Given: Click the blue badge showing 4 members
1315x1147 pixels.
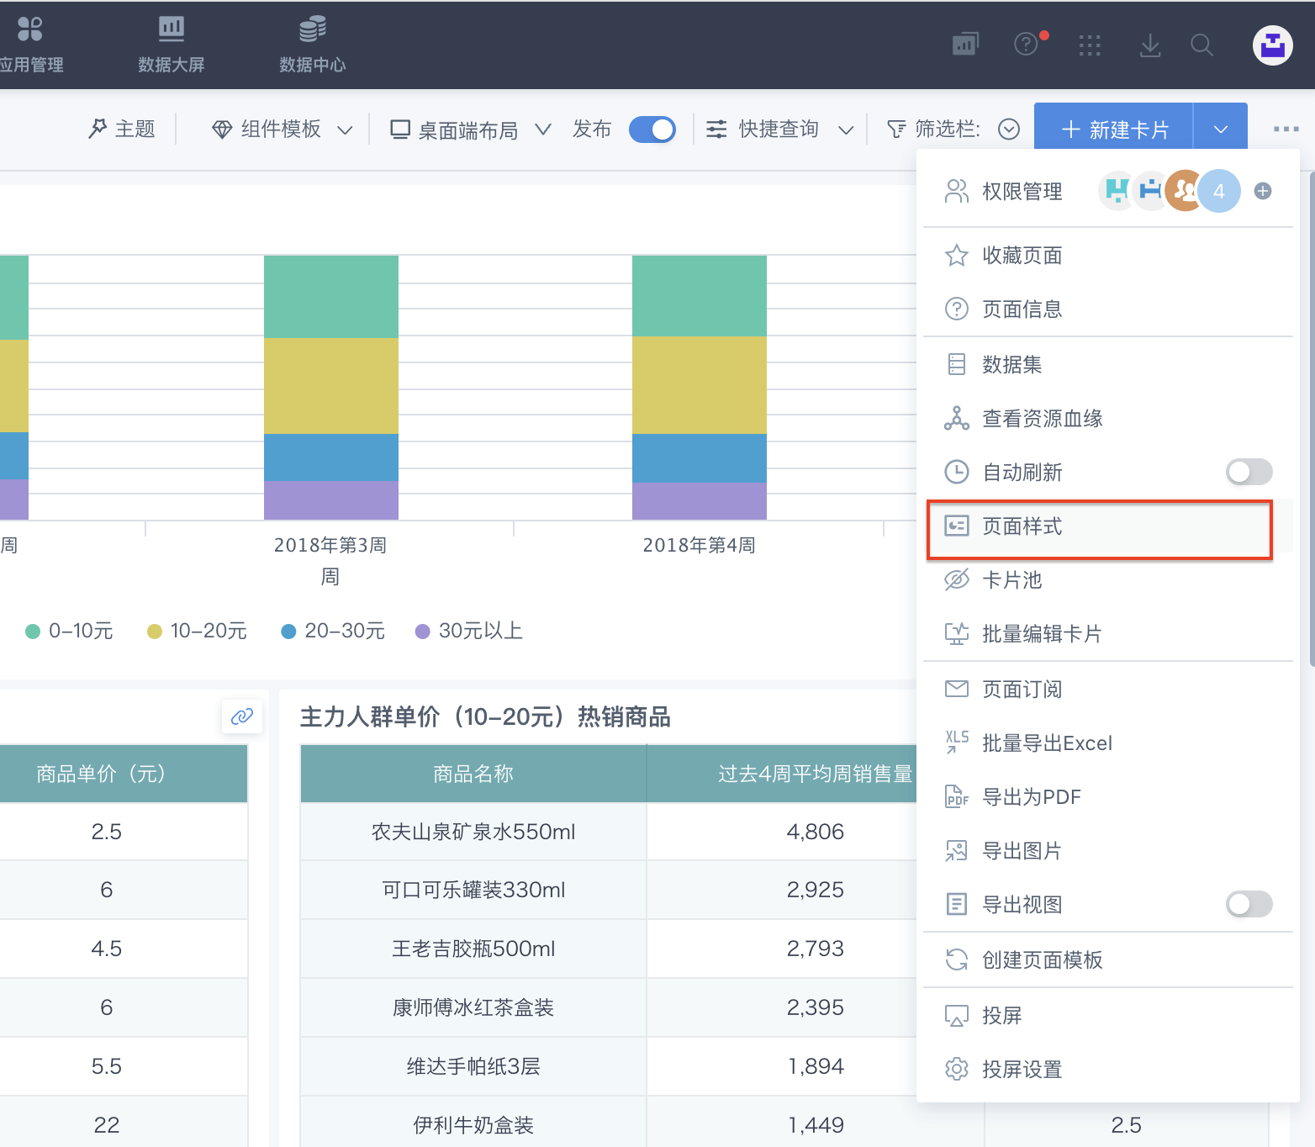Looking at the screenshot, I should pos(1219,191).
